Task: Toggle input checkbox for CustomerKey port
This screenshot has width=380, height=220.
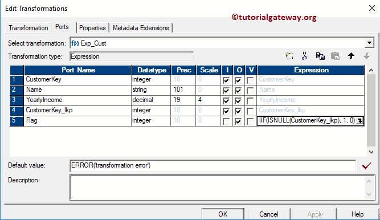Action: coord(226,80)
